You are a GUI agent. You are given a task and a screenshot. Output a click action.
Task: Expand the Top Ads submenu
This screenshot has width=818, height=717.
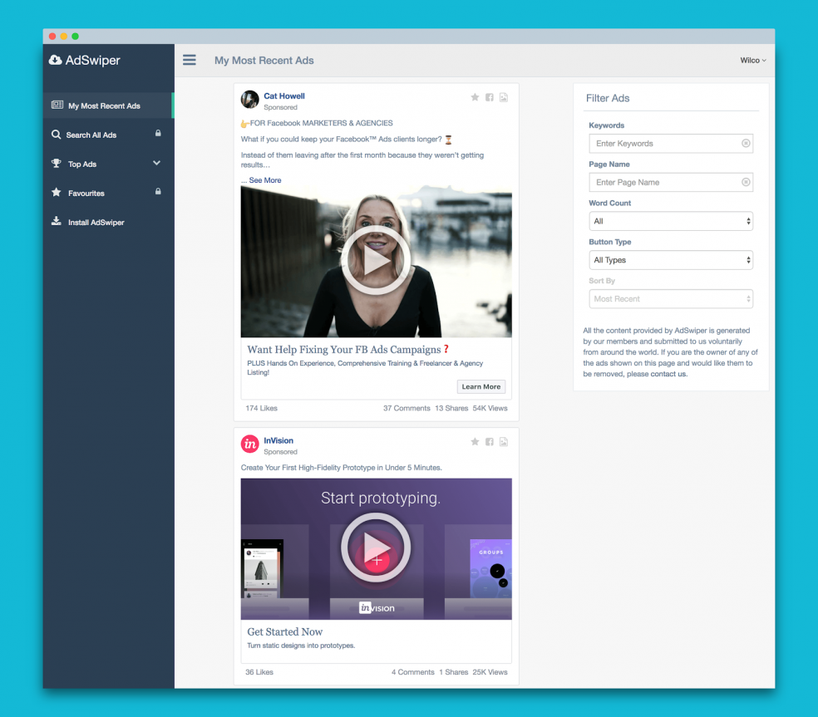pyautogui.click(x=156, y=164)
